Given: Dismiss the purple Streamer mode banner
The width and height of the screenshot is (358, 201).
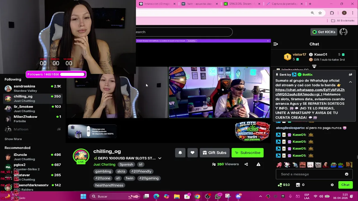Looking at the screenshot, I should click(x=268, y=41).
